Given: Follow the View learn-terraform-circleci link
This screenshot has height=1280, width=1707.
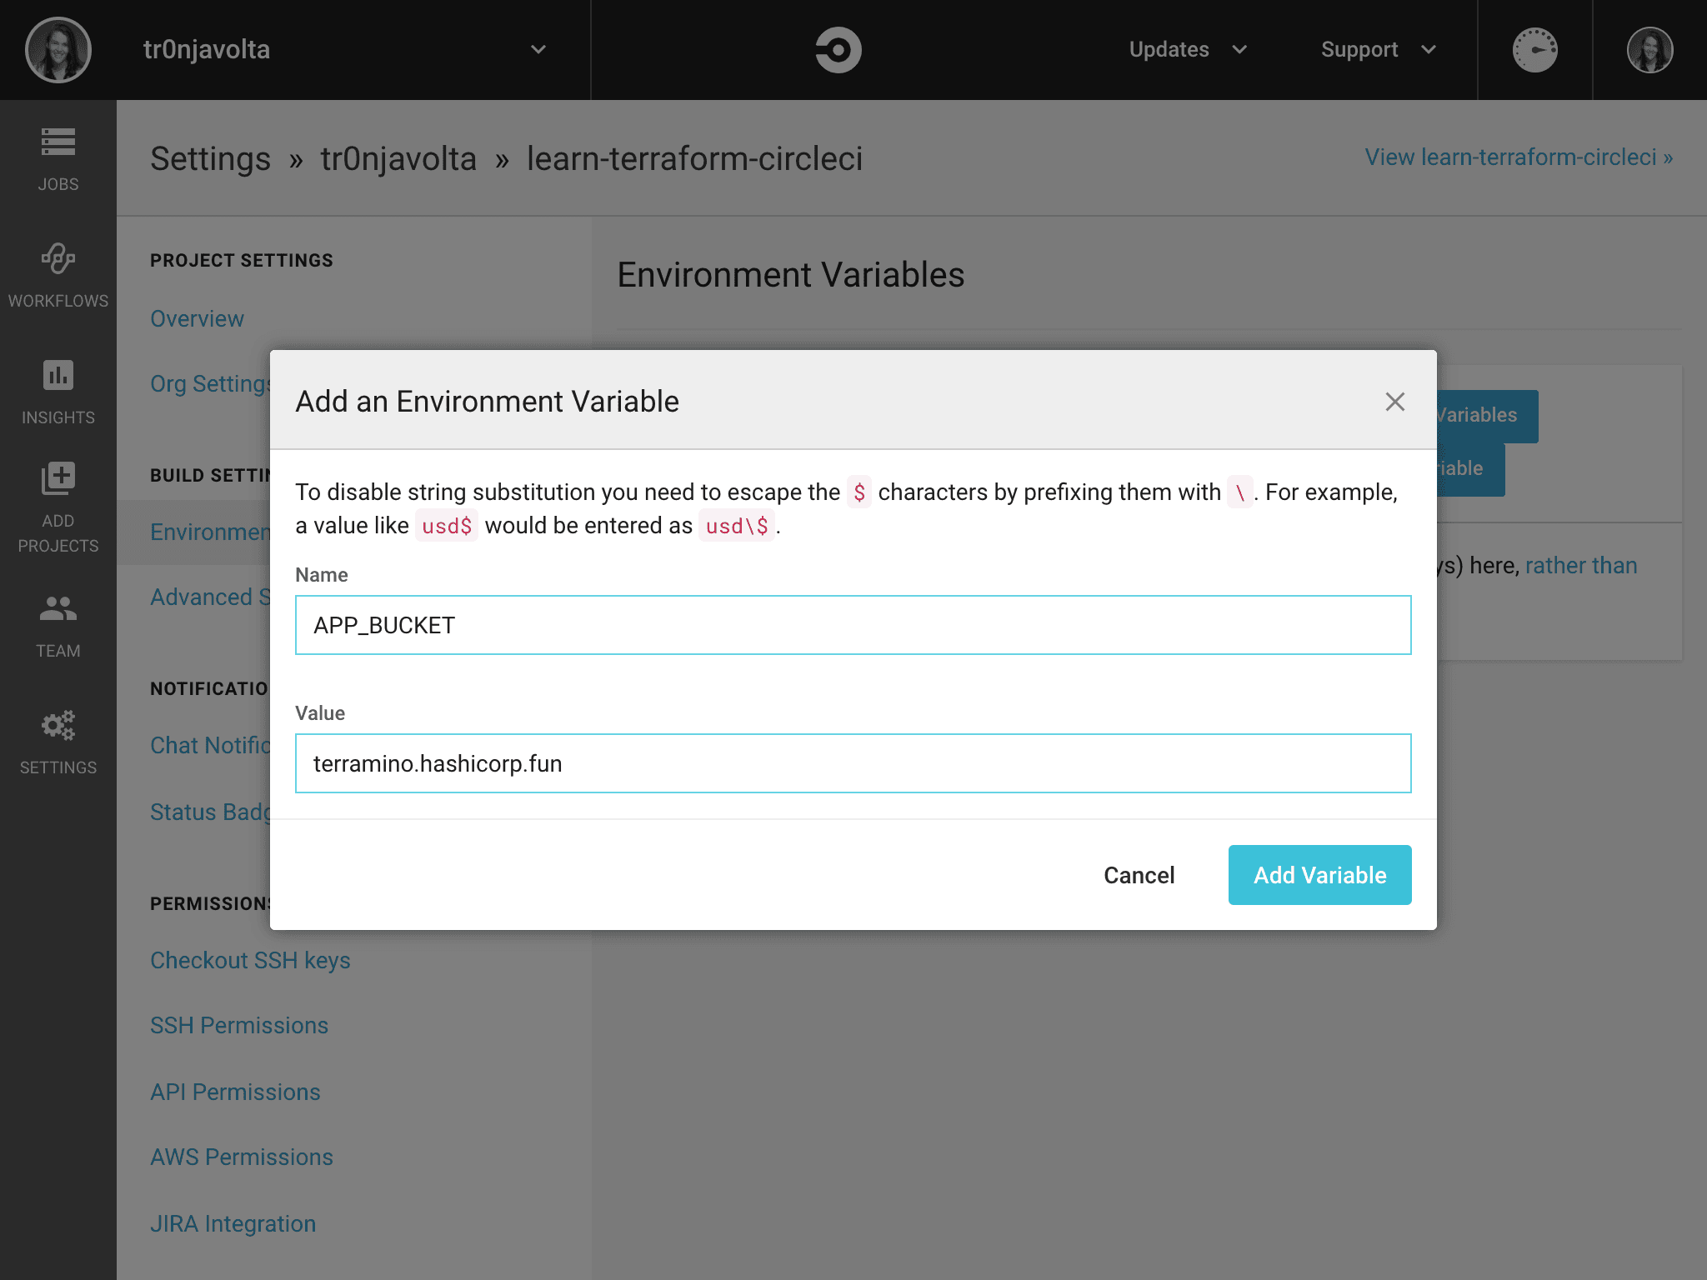Looking at the screenshot, I should click(x=1517, y=157).
